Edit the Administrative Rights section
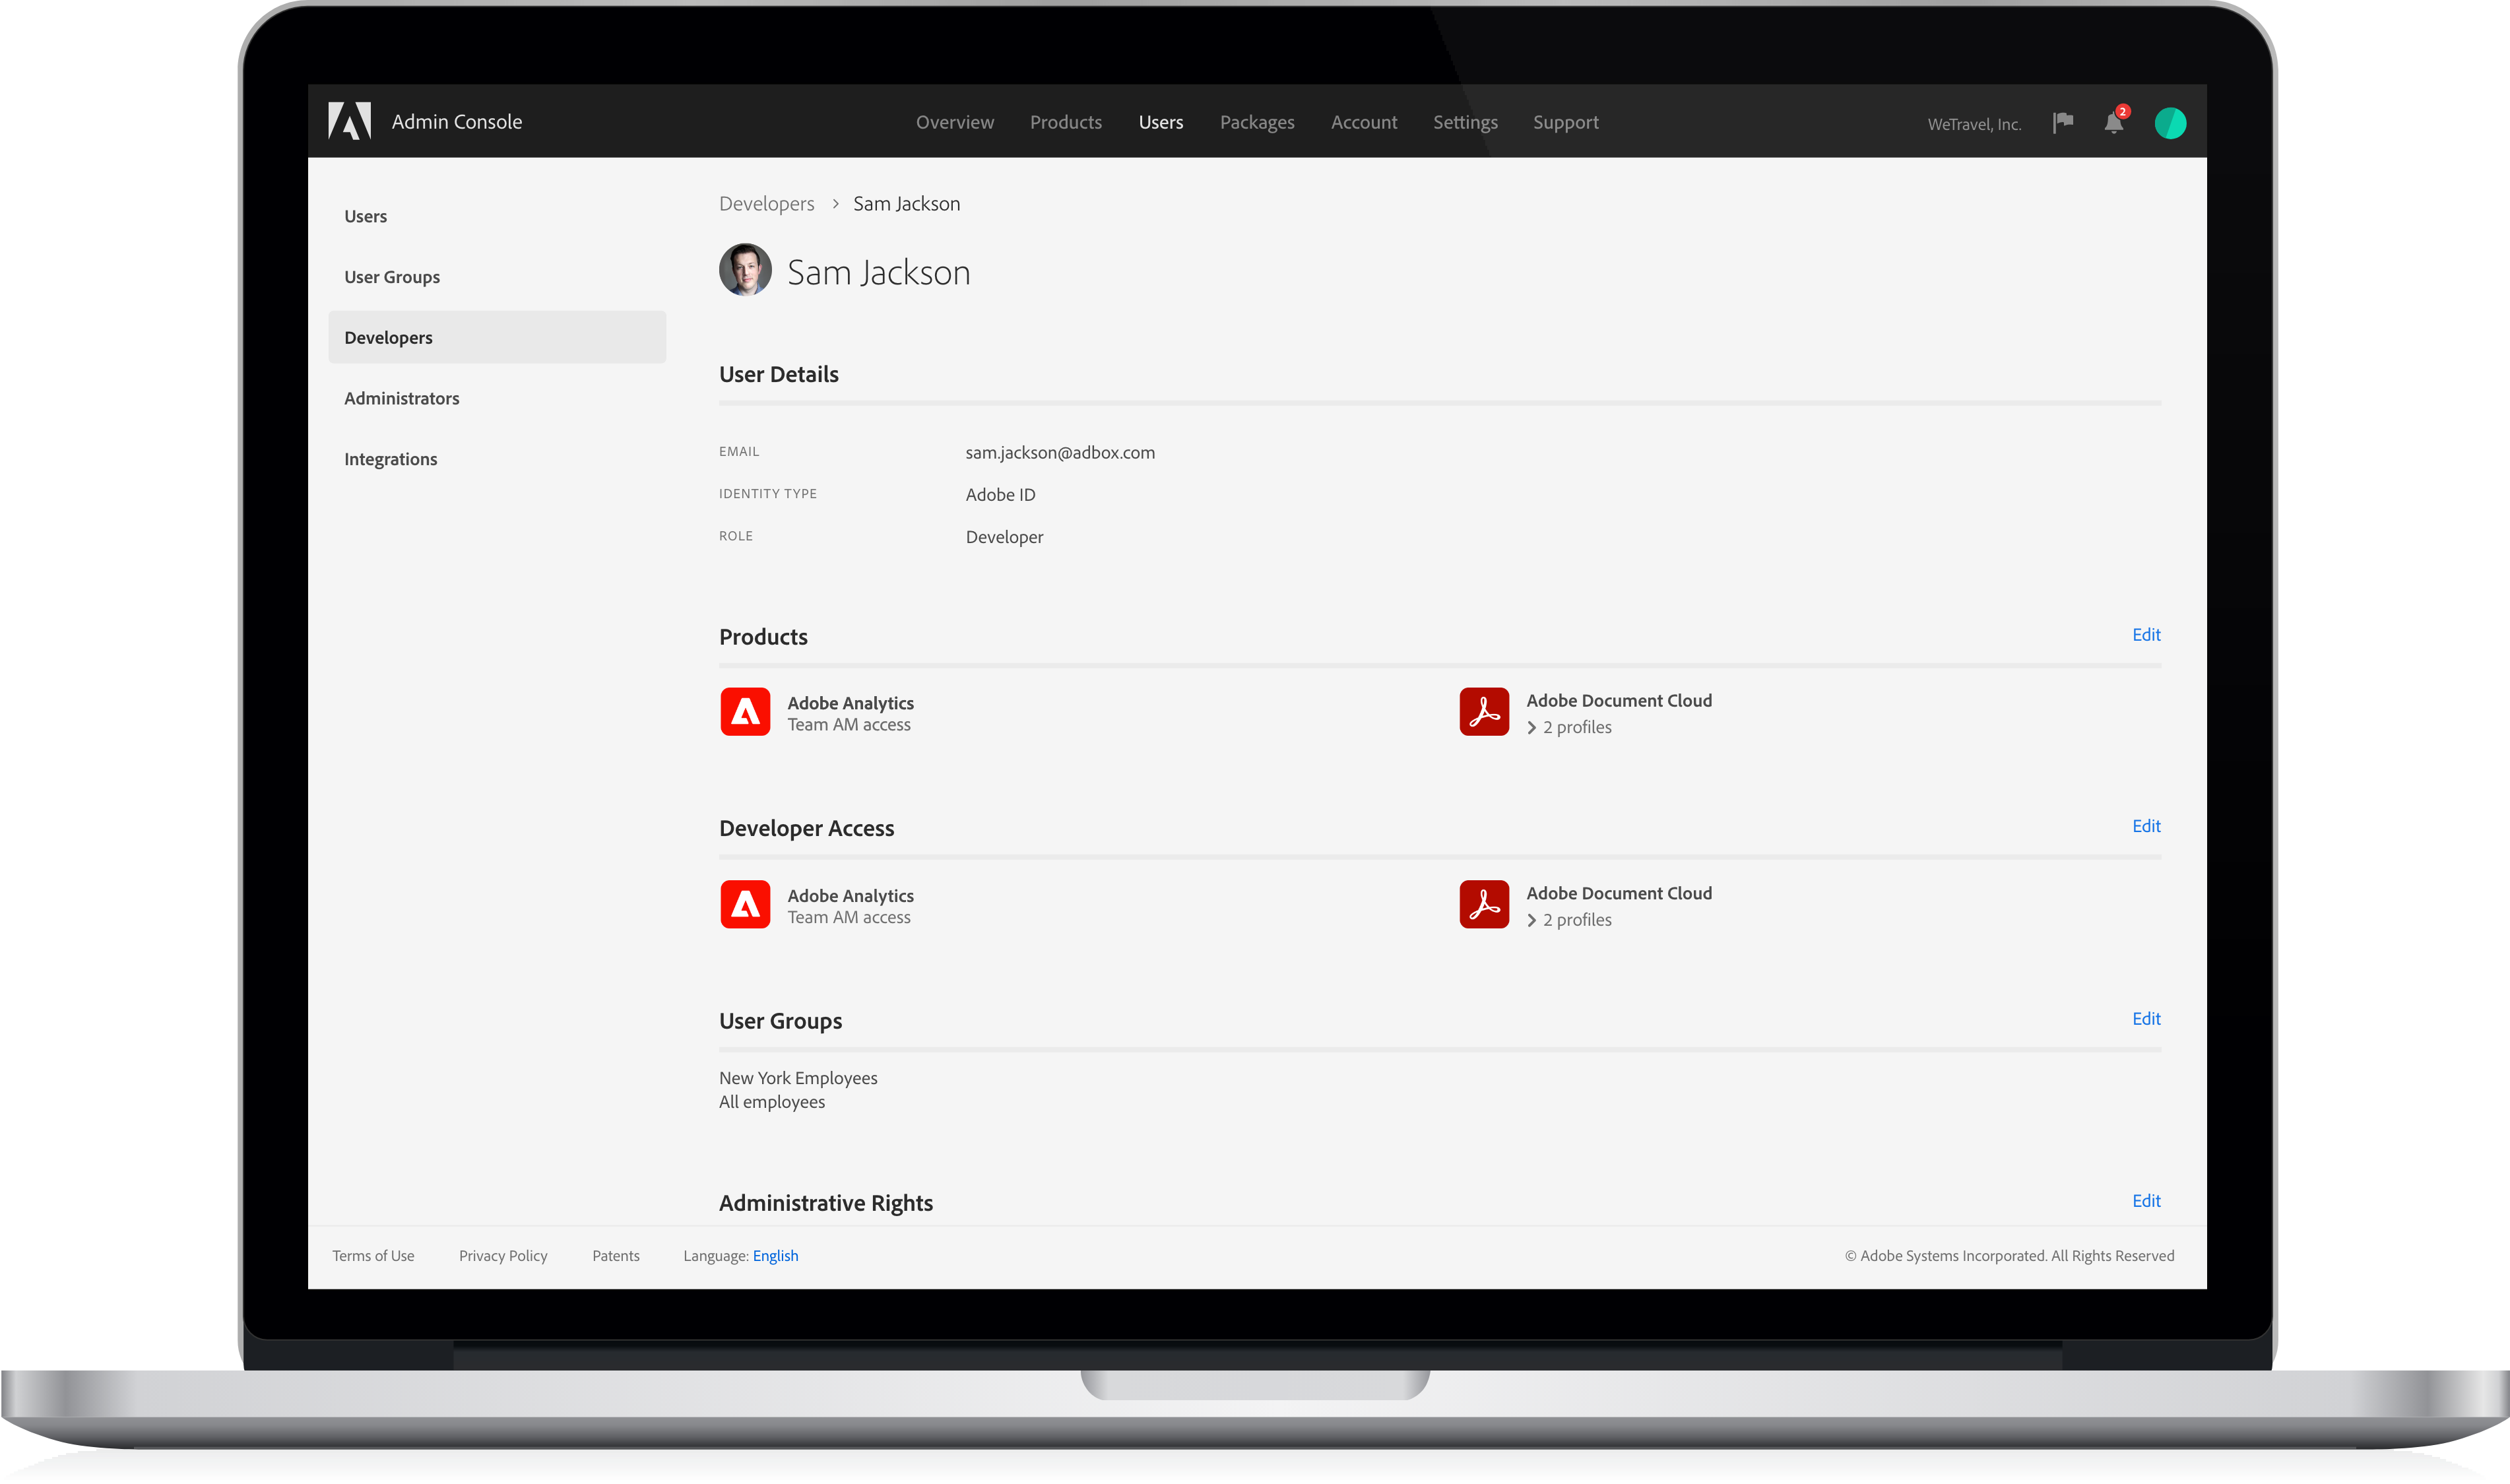 coord(2146,1201)
